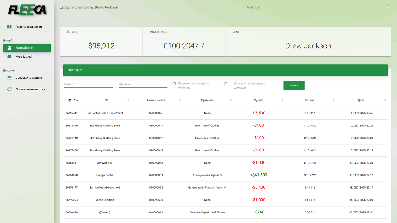Sort the Дата column
Viewport: 397px width, 223px height.
pyautogui.click(x=361, y=100)
